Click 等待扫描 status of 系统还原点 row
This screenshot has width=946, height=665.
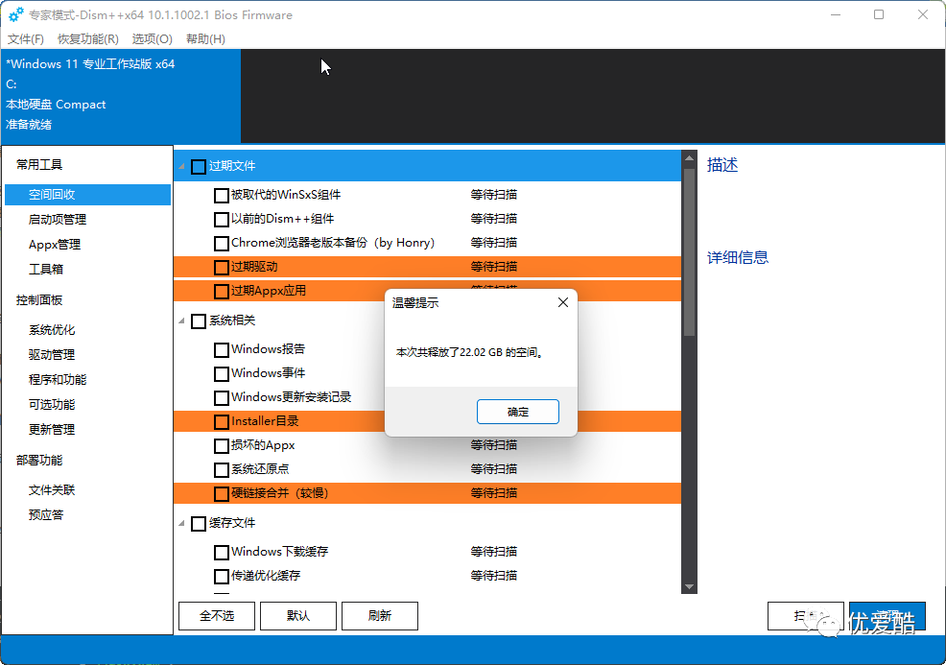493,469
